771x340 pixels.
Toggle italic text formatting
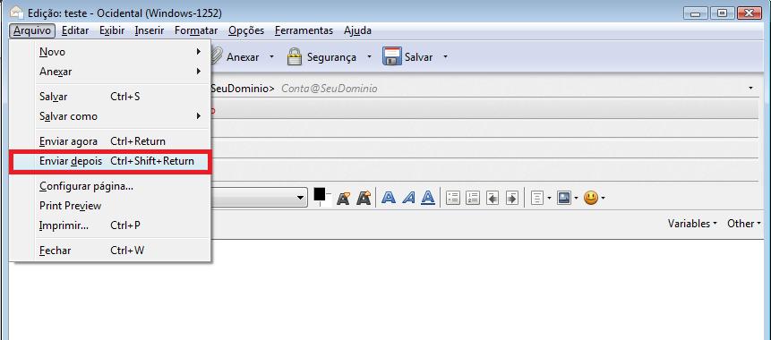pyautogui.click(x=408, y=198)
